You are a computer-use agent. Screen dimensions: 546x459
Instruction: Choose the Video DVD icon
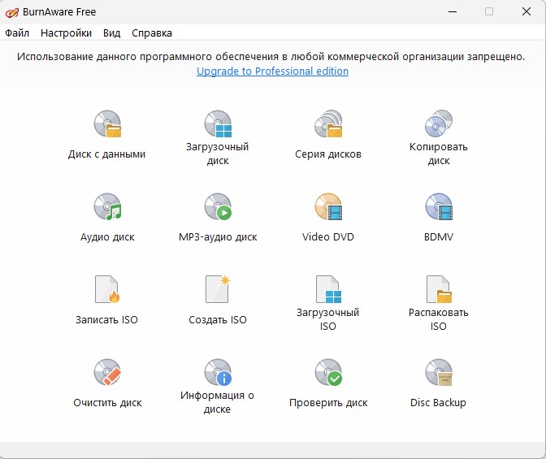click(x=328, y=206)
